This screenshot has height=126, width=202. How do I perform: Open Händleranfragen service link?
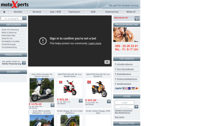[x=124, y=84]
